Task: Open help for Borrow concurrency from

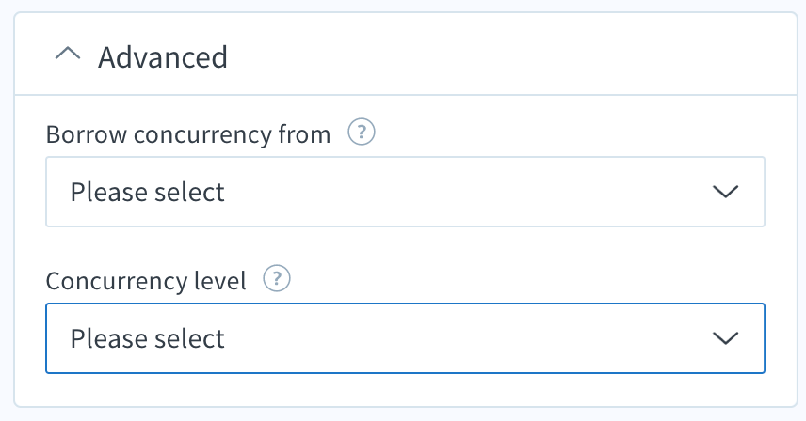Action: [362, 132]
